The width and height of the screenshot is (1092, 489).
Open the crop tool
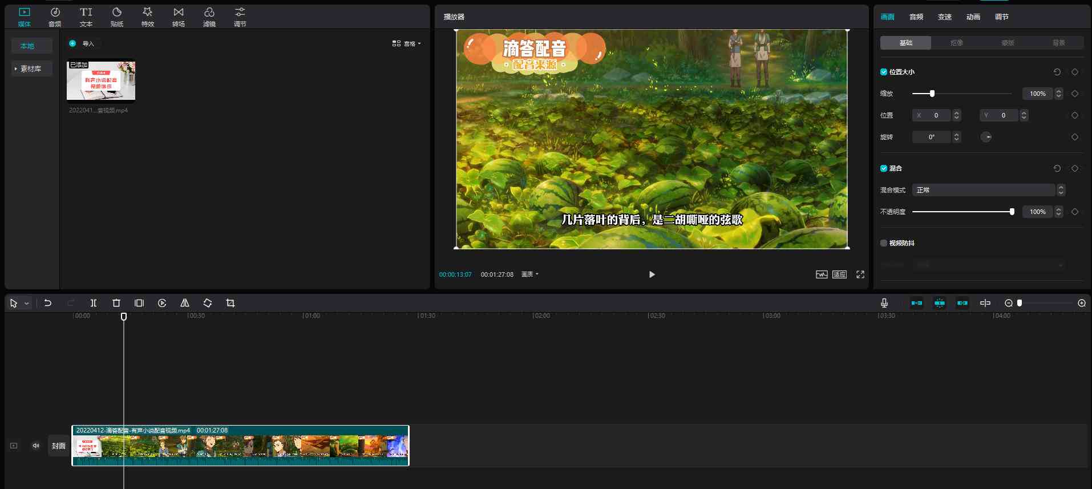230,303
